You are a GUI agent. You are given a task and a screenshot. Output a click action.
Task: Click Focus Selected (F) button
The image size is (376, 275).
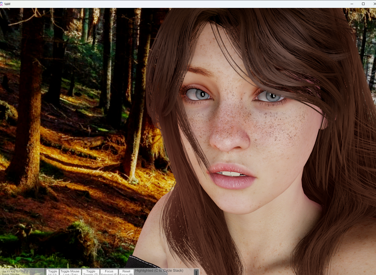pyautogui.click(x=109, y=272)
